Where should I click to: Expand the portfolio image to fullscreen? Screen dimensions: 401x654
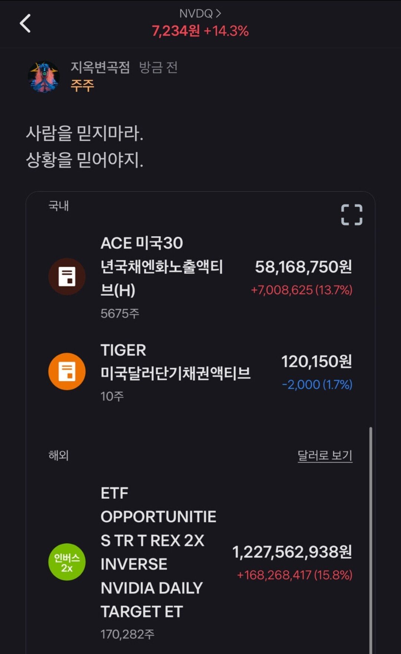pyautogui.click(x=352, y=215)
